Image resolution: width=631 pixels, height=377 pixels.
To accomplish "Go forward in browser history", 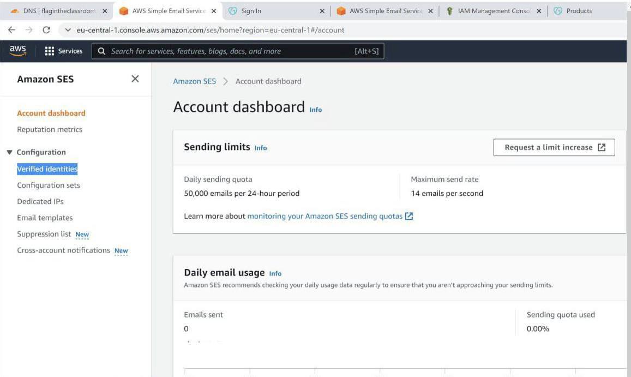I will [x=29, y=30].
